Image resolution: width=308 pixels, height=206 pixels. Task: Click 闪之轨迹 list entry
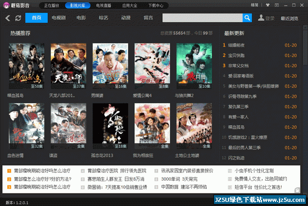236,158
